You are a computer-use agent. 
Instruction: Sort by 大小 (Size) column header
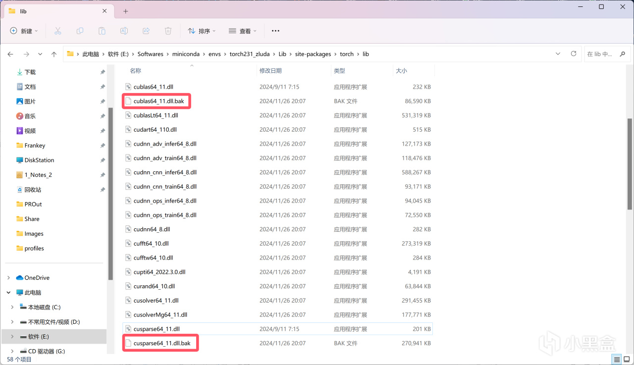point(401,71)
